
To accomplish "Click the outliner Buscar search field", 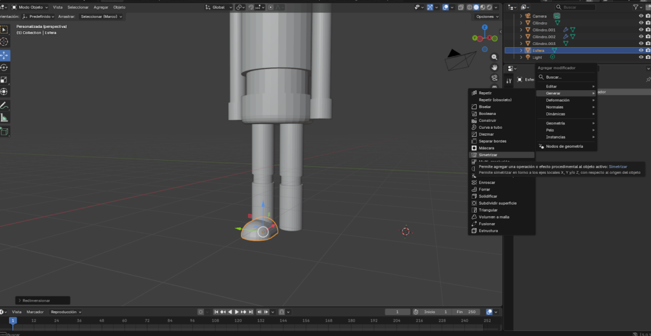I will click(575, 8).
